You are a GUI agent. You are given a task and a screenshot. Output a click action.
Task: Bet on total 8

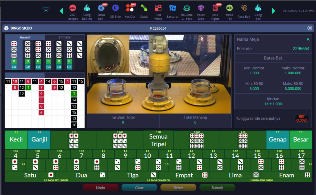click(103, 154)
